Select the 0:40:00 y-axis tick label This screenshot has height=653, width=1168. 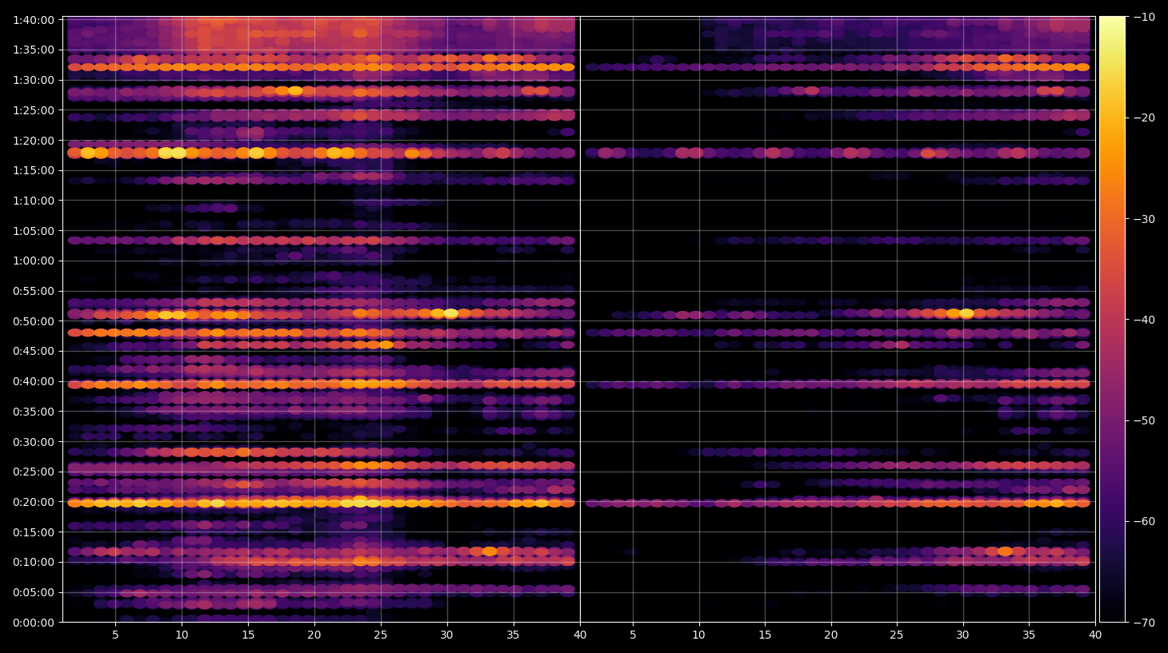34,381
